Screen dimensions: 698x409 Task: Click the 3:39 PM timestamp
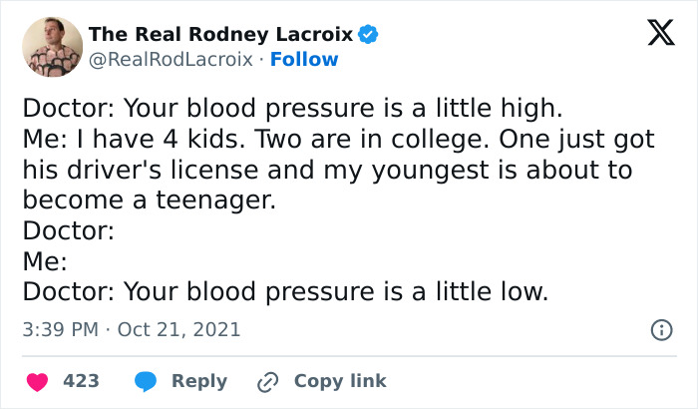pos(61,328)
